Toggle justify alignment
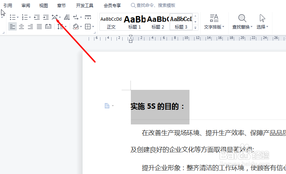This screenshot has height=174, width=286. tap(39, 27)
